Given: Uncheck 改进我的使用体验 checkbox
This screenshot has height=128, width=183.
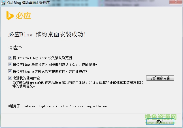Looking at the screenshot, I should 10,78.
